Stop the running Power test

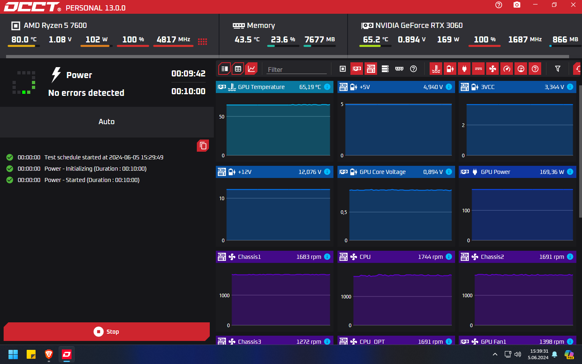[107, 332]
